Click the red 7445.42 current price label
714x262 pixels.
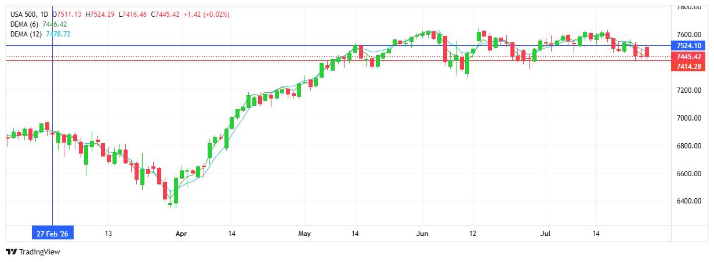click(x=689, y=57)
